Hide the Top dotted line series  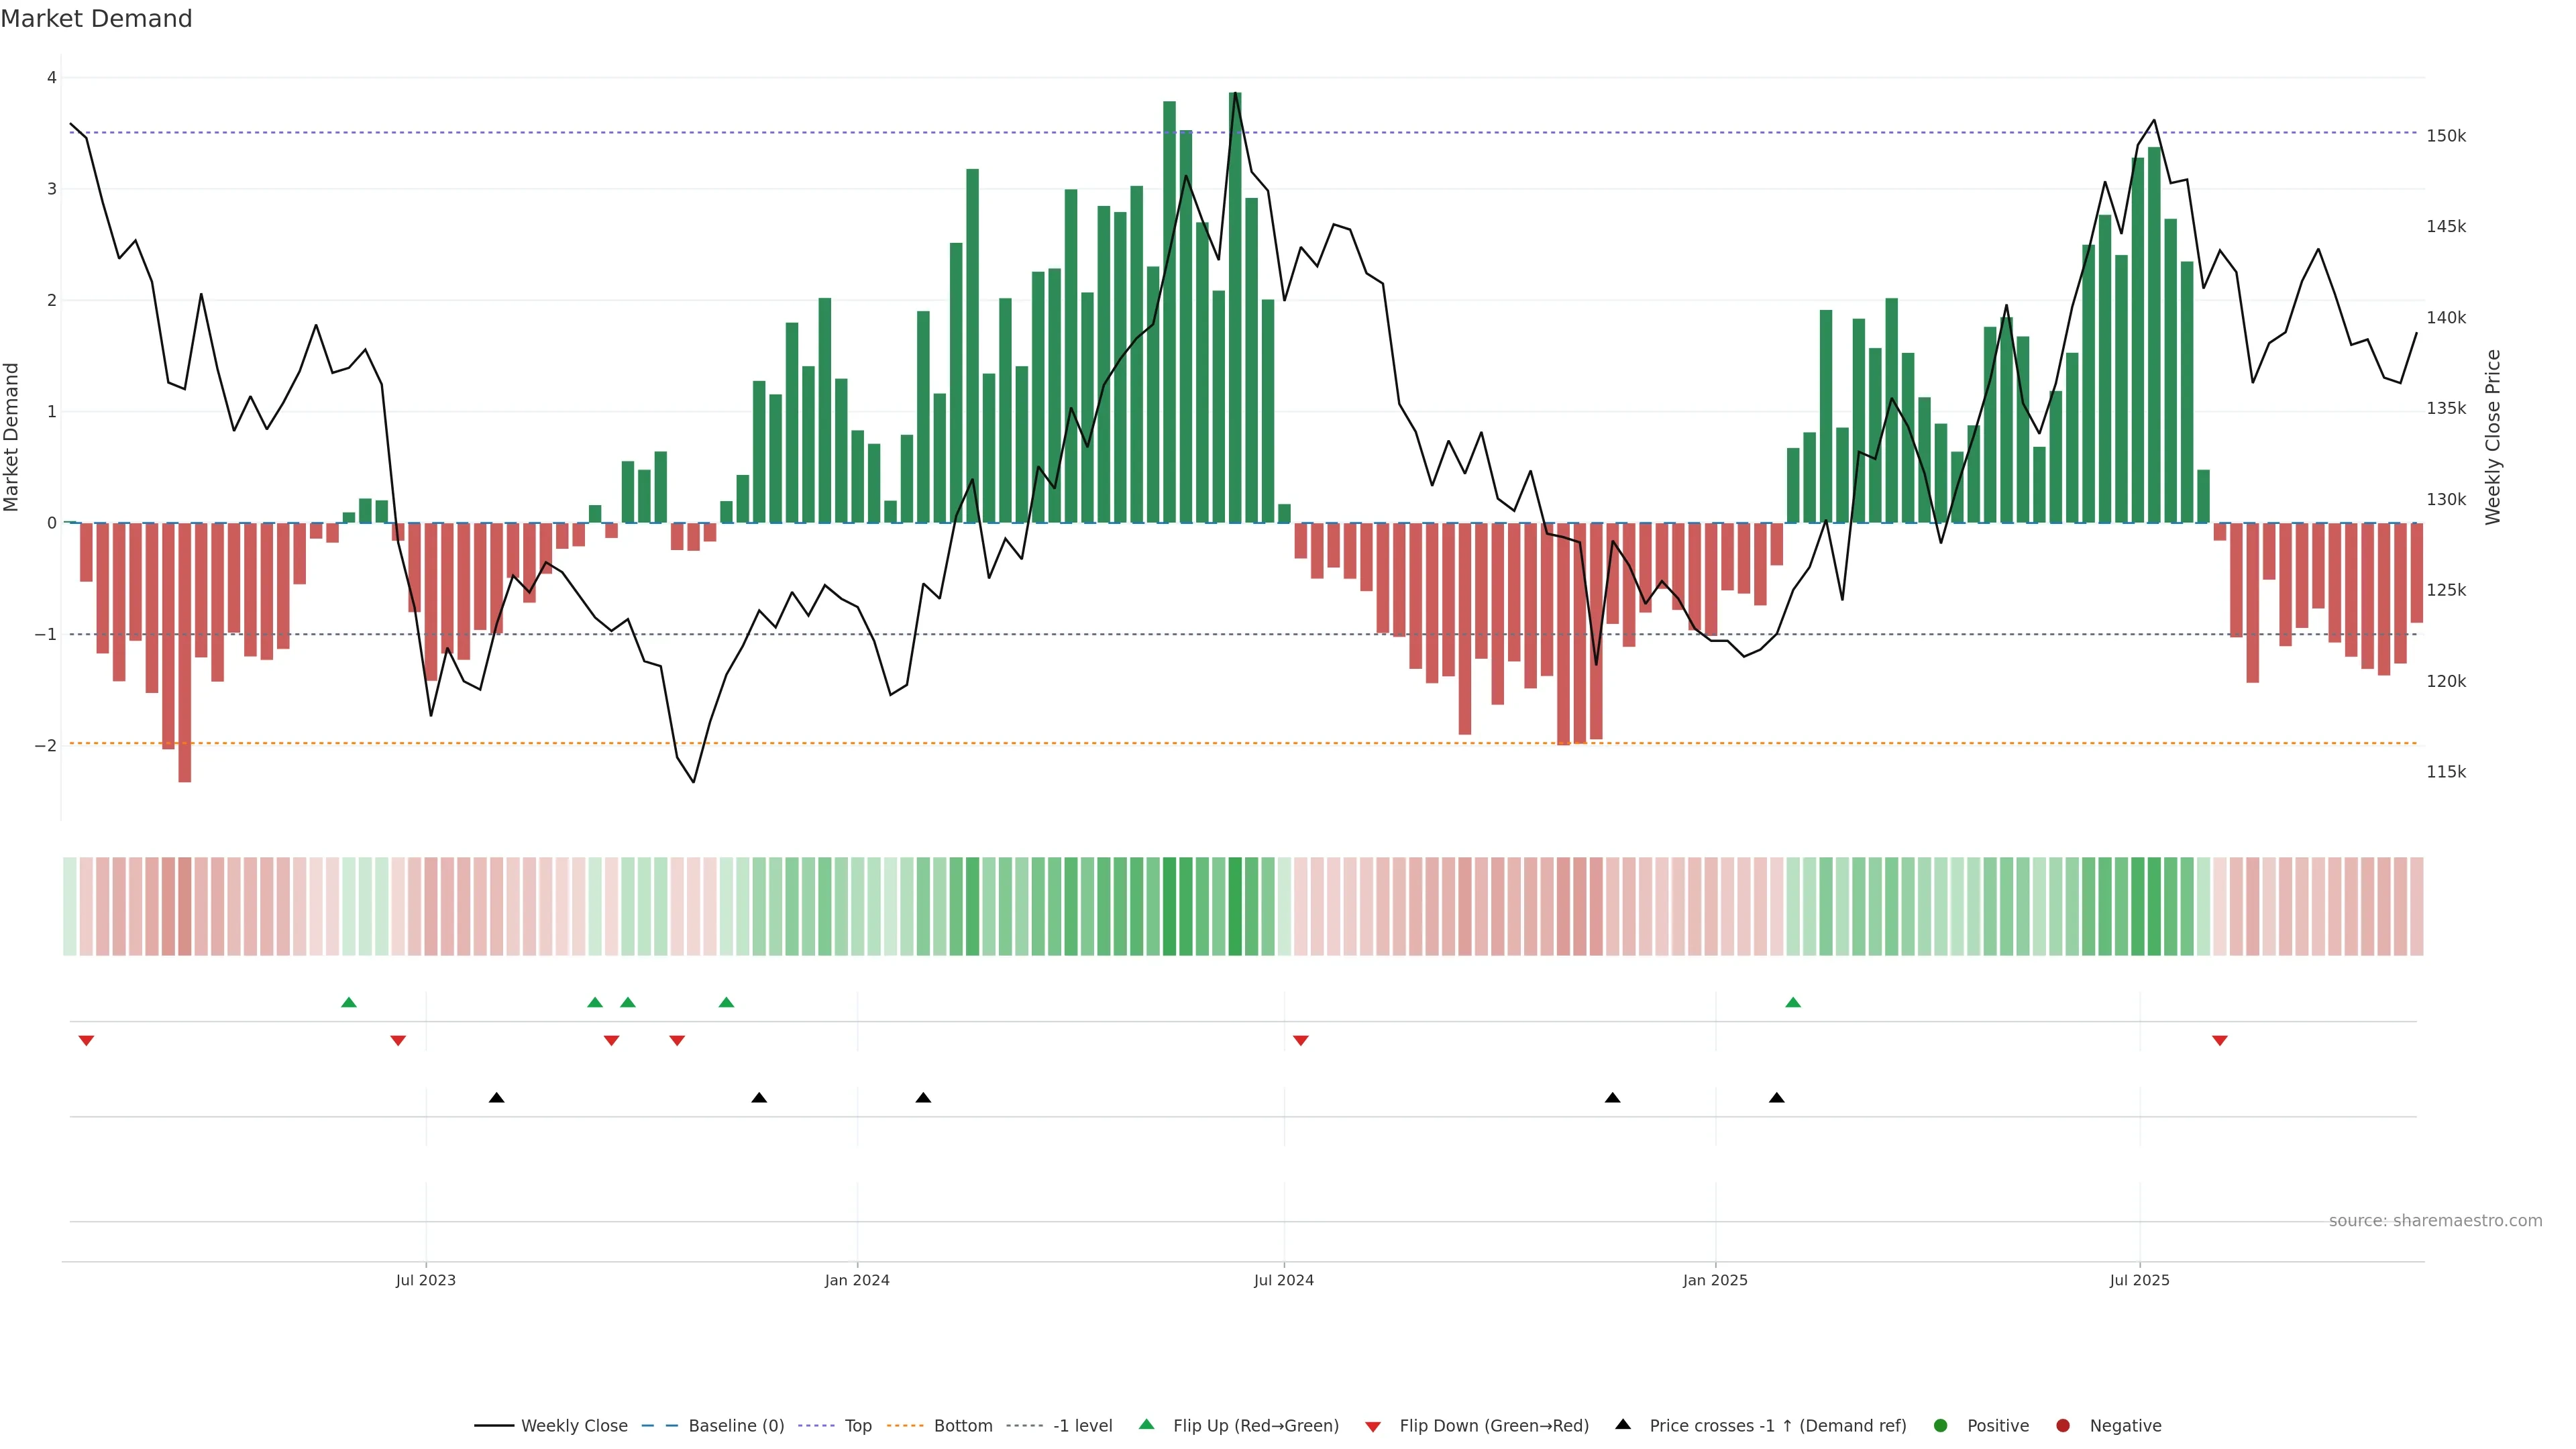[x=857, y=1425]
